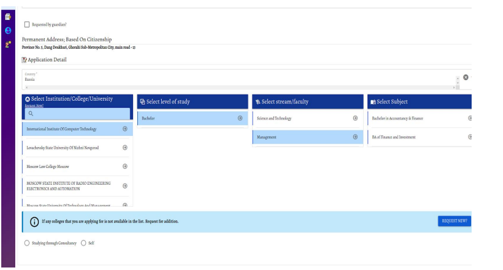This screenshot has height=270, width=503.
Task: Clear the Country field with X icon
Action: [466, 77]
